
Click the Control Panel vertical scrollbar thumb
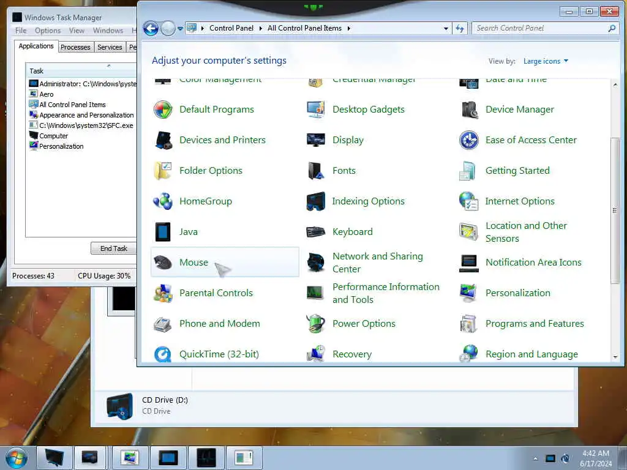pos(615,211)
